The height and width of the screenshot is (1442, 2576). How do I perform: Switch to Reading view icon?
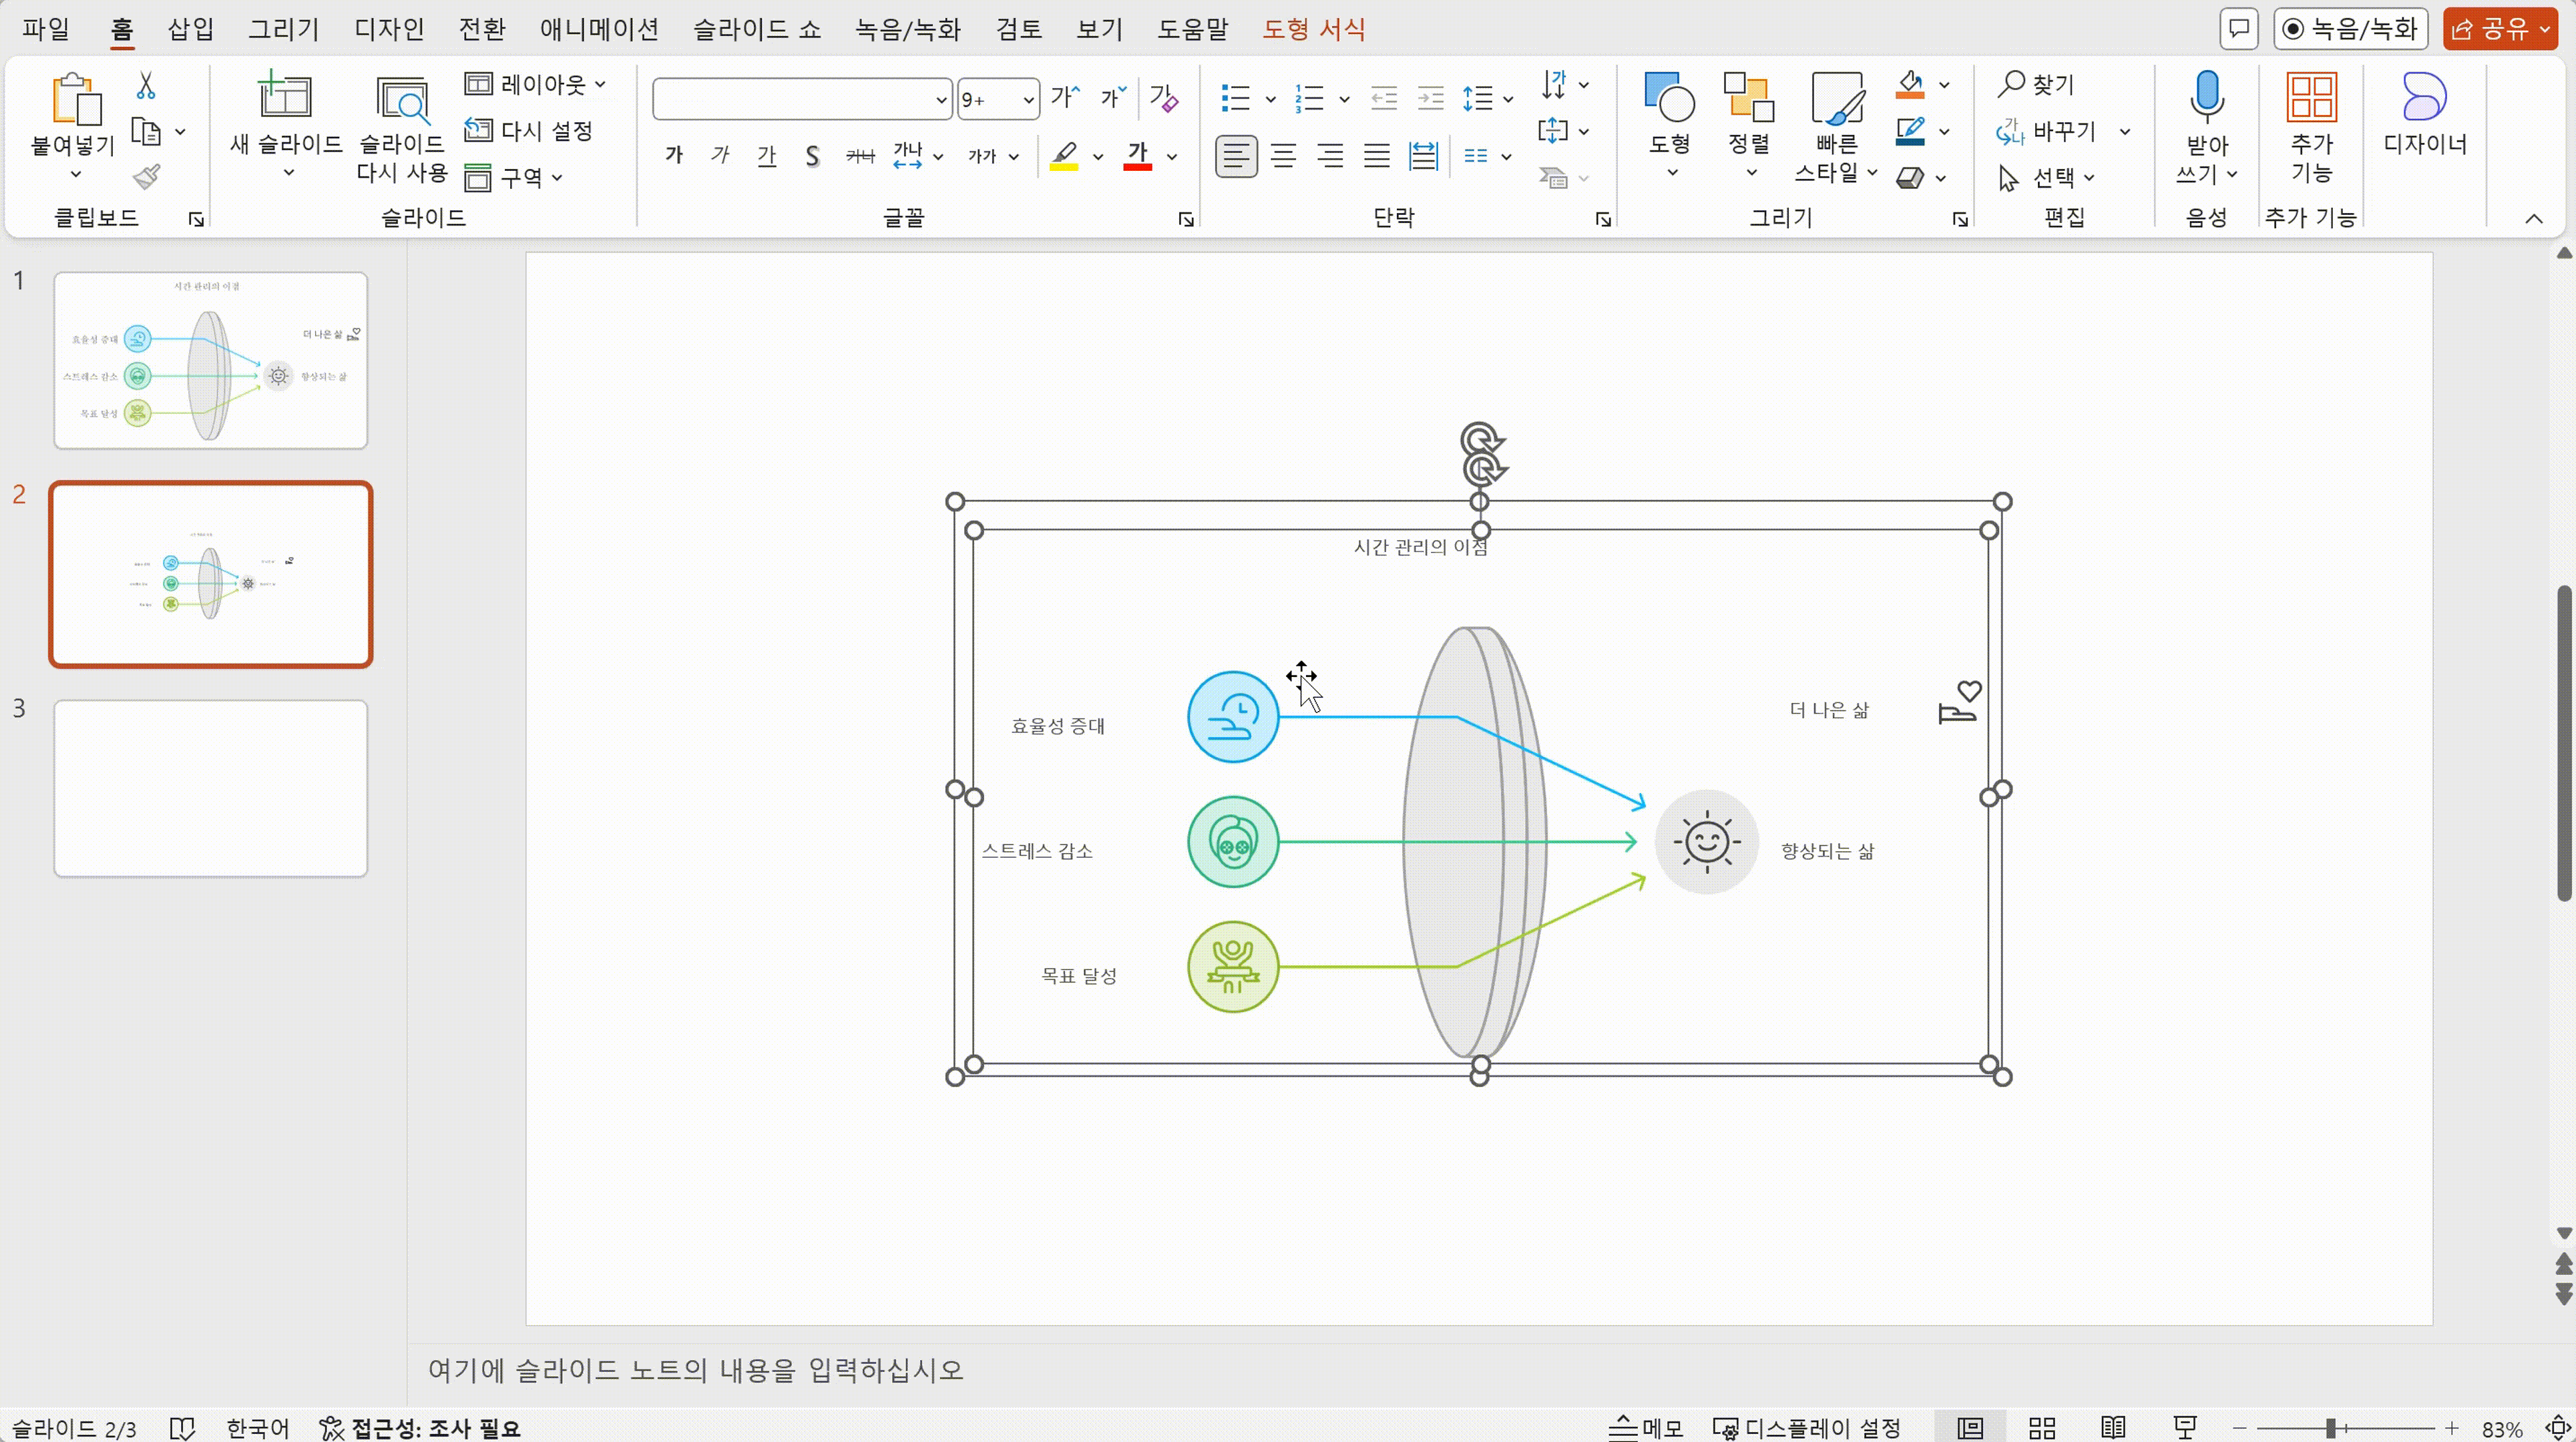tap(2113, 1428)
